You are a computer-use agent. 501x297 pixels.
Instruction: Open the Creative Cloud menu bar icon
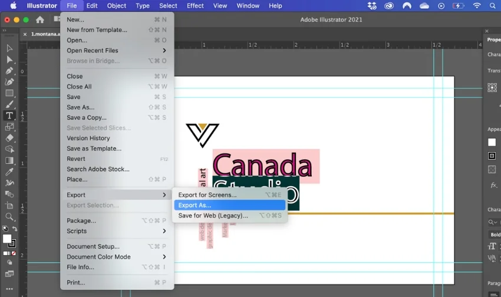click(389, 6)
